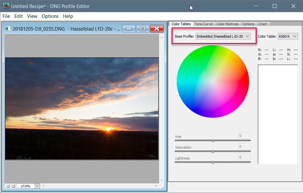Screen dimensions: 303x193
Task: Minimize the DNG Profile Editor main window
Action: pos(256,6)
